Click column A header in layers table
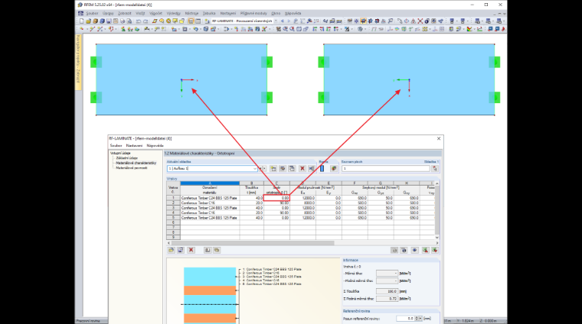 (x=210, y=183)
